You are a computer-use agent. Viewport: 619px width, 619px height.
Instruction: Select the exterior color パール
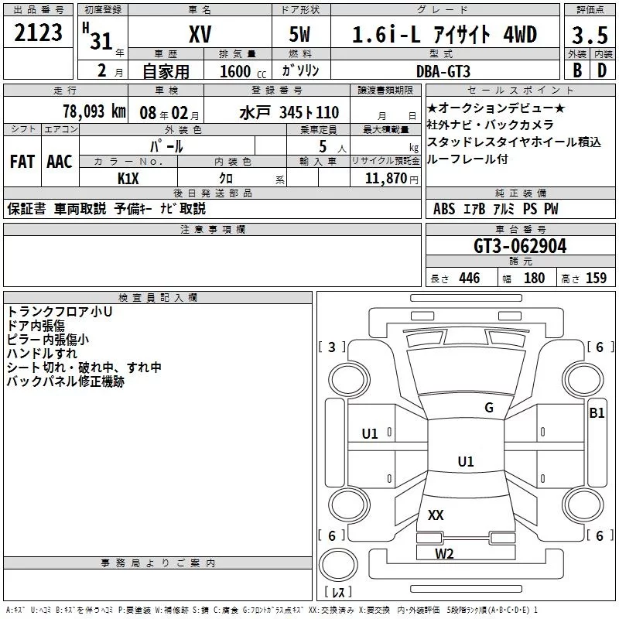pyautogui.click(x=166, y=146)
